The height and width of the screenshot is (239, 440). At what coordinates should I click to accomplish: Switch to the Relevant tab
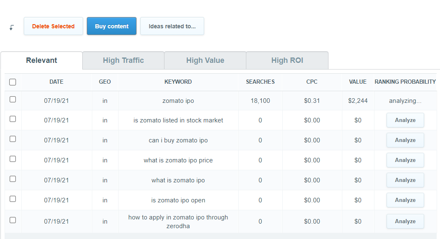(x=41, y=60)
